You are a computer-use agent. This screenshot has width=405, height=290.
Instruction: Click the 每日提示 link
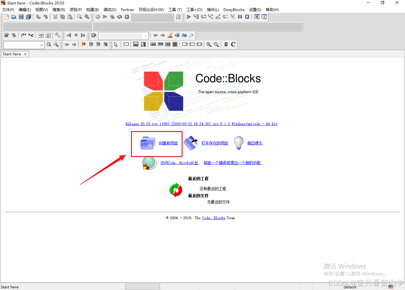tap(255, 143)
